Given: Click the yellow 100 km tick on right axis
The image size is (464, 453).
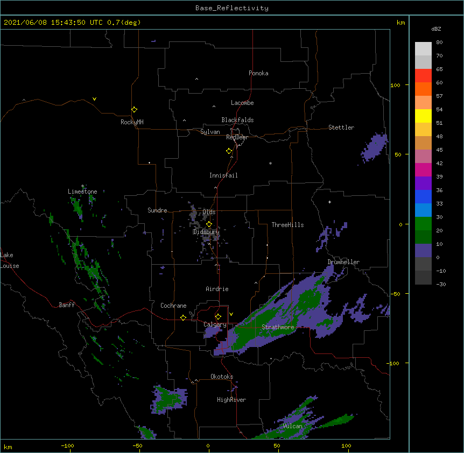Looking at the screenshot, I should (395, 85).
